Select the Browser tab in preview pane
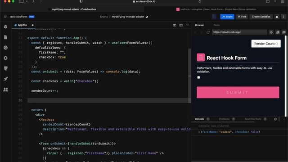The width and height of the screenshot is (288, 162). (x=199, y=25)
